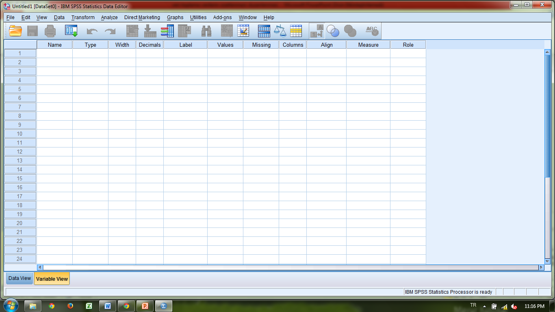Recall recently used dialogs icon
This screenshot has width=555, height=312.
[71, 31]
